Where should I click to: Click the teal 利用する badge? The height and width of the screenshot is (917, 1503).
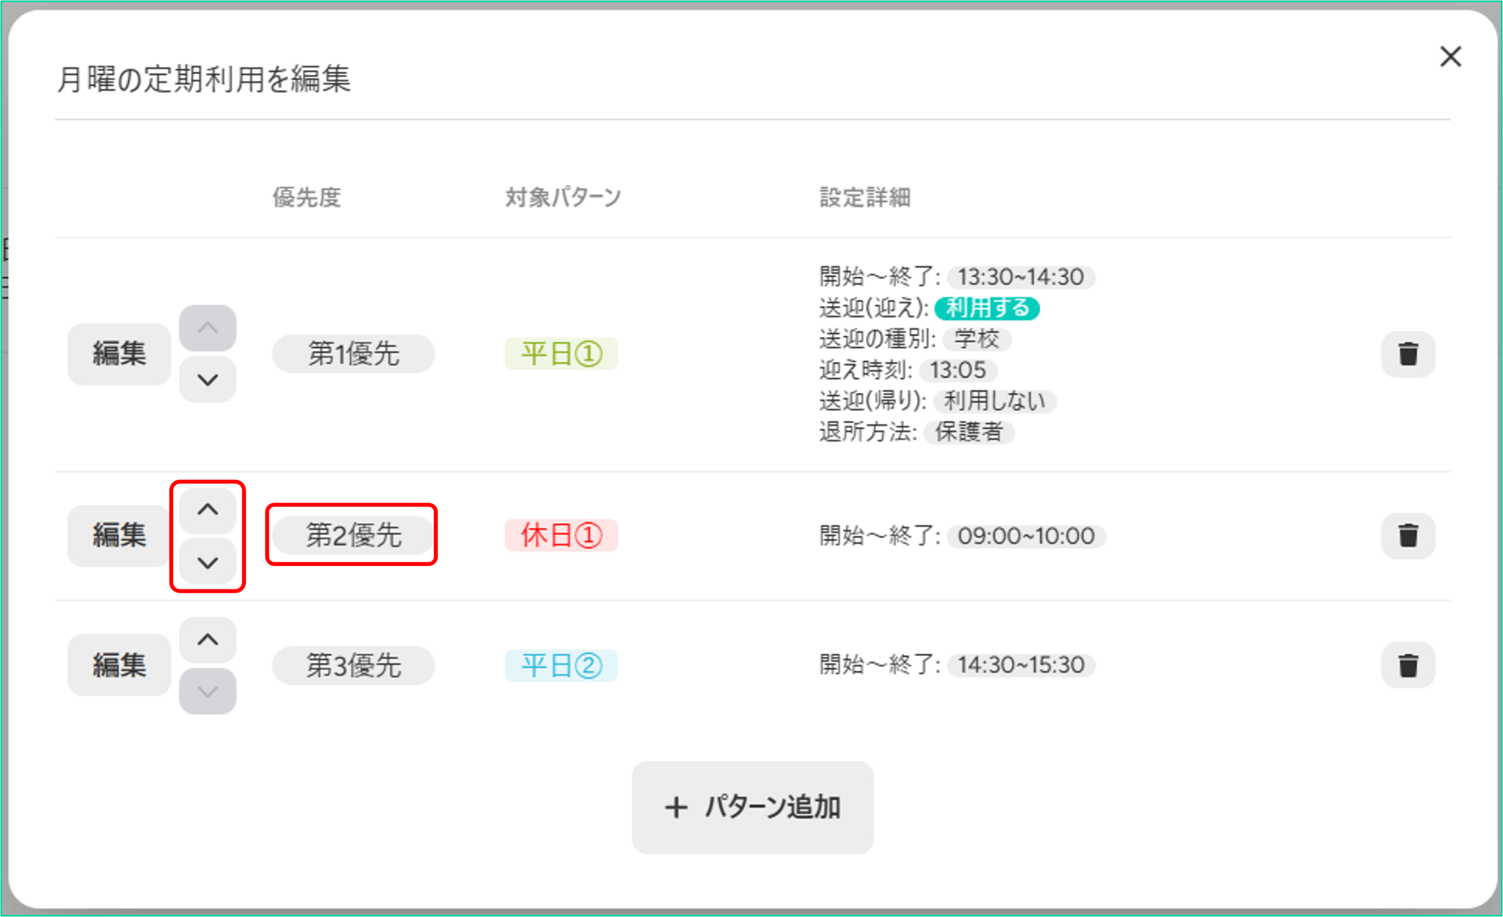coord(986,308)
